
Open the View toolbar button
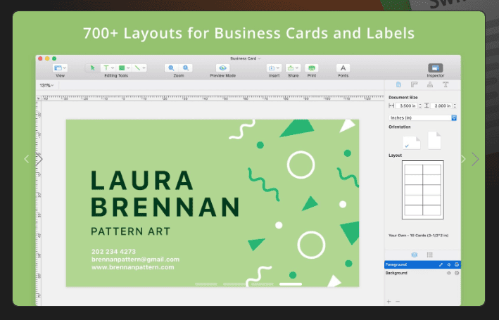[60, 68]
